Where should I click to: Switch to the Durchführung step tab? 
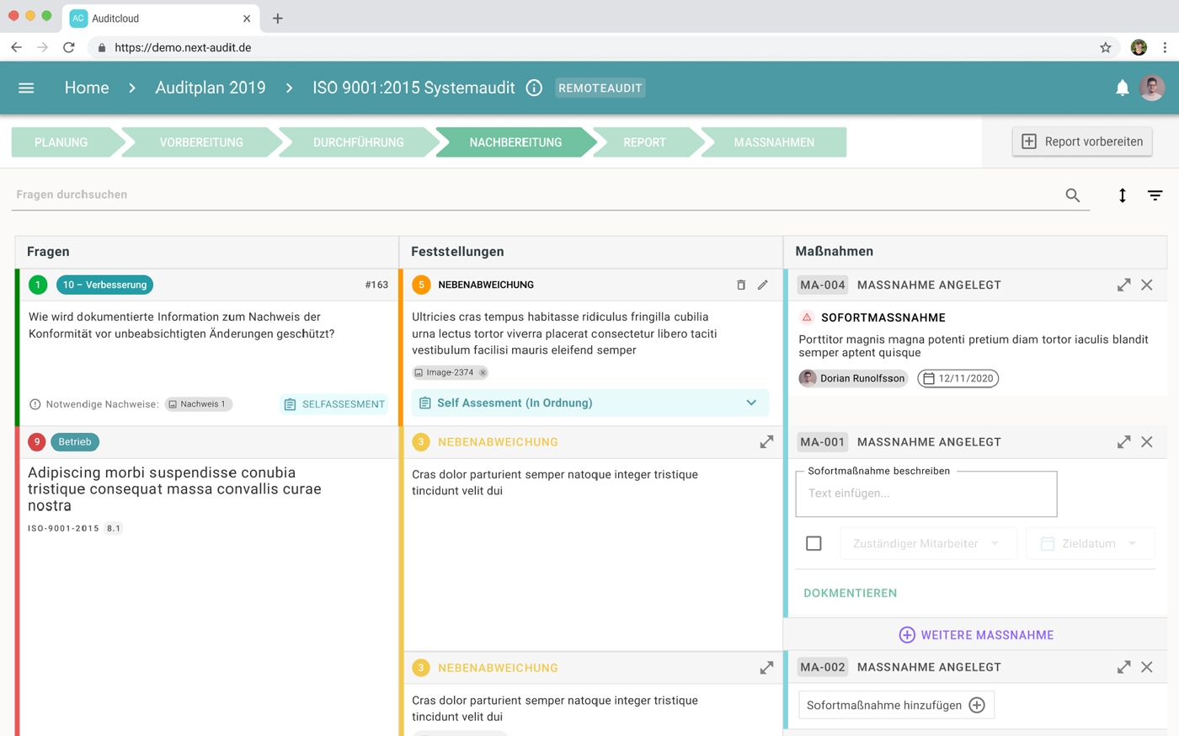(x=358, y=142)
